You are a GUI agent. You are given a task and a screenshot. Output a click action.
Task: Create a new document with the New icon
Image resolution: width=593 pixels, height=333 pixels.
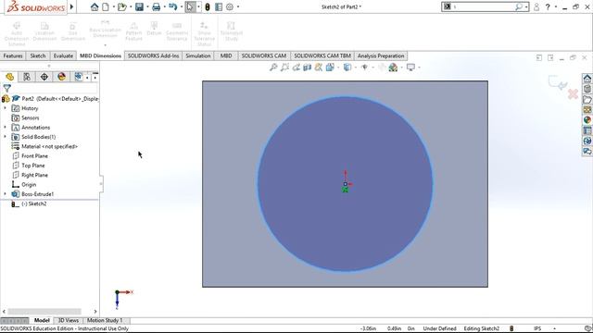pos(106,6)
